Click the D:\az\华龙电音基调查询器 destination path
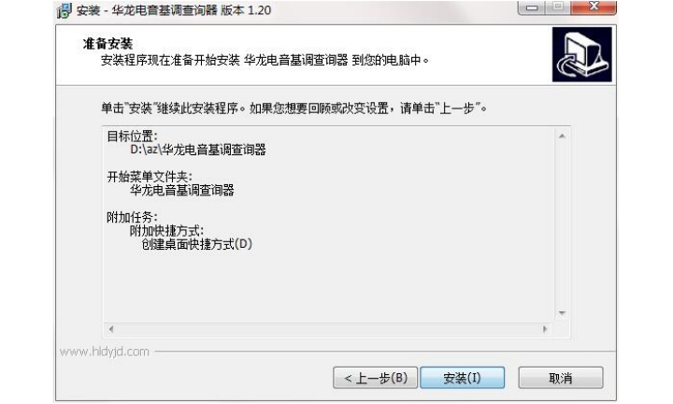The width and height of the screenshot is (673, 404). point(198,150)
